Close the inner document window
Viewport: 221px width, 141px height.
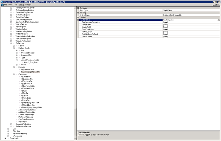point(219,5)
